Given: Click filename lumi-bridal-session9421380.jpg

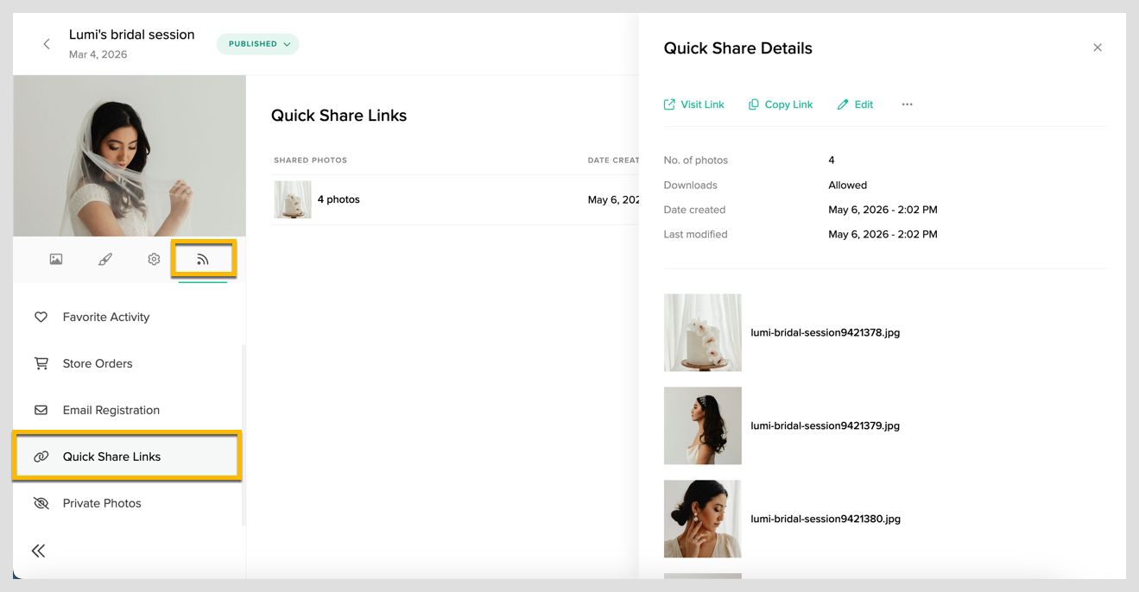Looking at the screenshot, I should 826,519.
